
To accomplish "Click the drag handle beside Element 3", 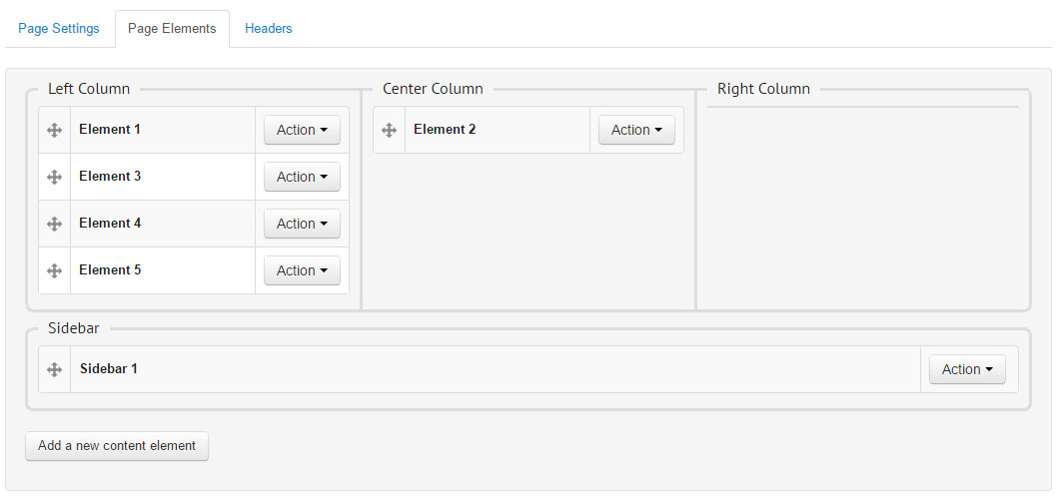I will pyautogui.click(x=55, y=177).
